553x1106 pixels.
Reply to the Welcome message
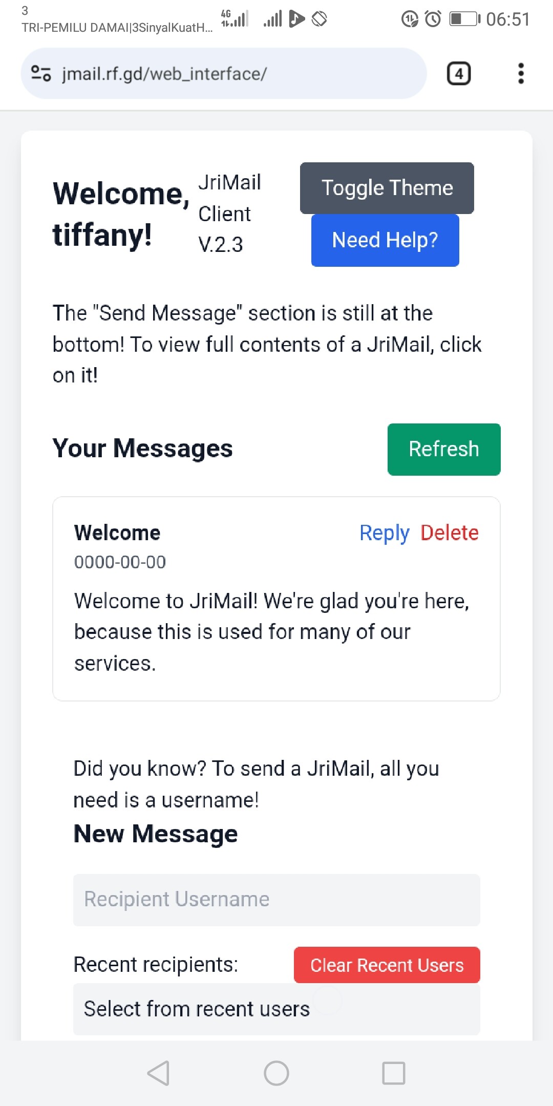[384, 533]
